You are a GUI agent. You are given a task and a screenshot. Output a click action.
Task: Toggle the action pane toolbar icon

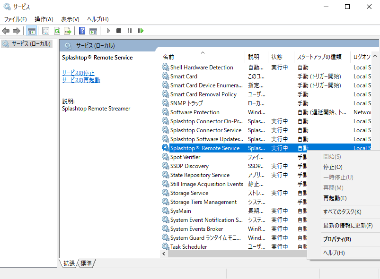pyautogui.click(x=93, y=31)
